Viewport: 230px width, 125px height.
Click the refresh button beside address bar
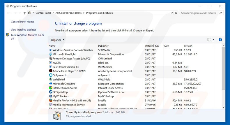click(176, 13)
